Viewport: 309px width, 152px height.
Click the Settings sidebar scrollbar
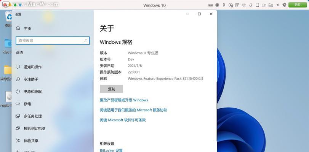(93, 114)
